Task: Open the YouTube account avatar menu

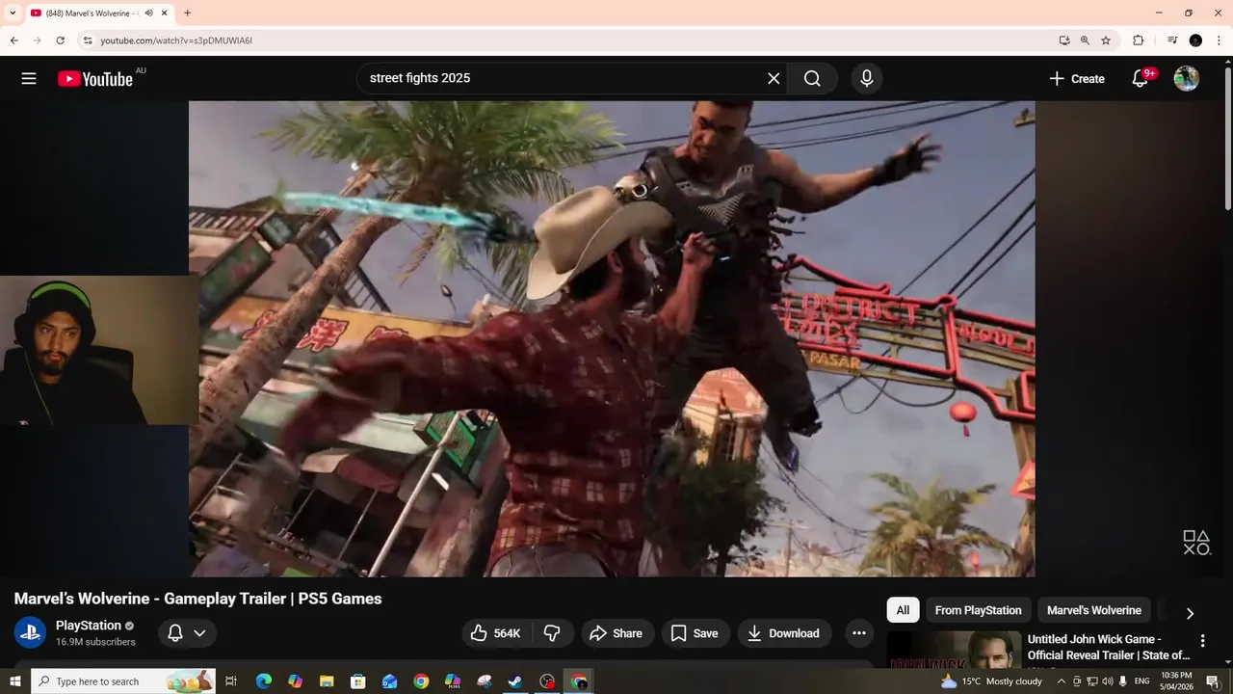Action: 1187,79
